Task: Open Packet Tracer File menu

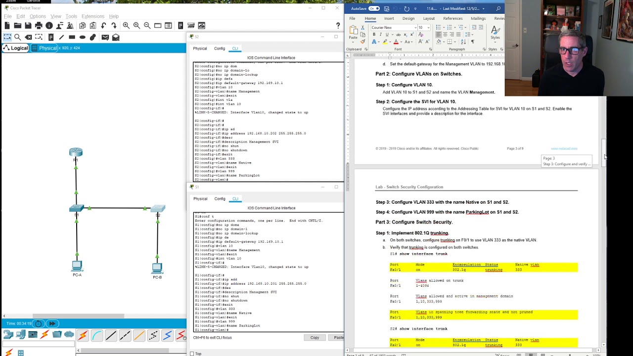Action: [7, 16]
